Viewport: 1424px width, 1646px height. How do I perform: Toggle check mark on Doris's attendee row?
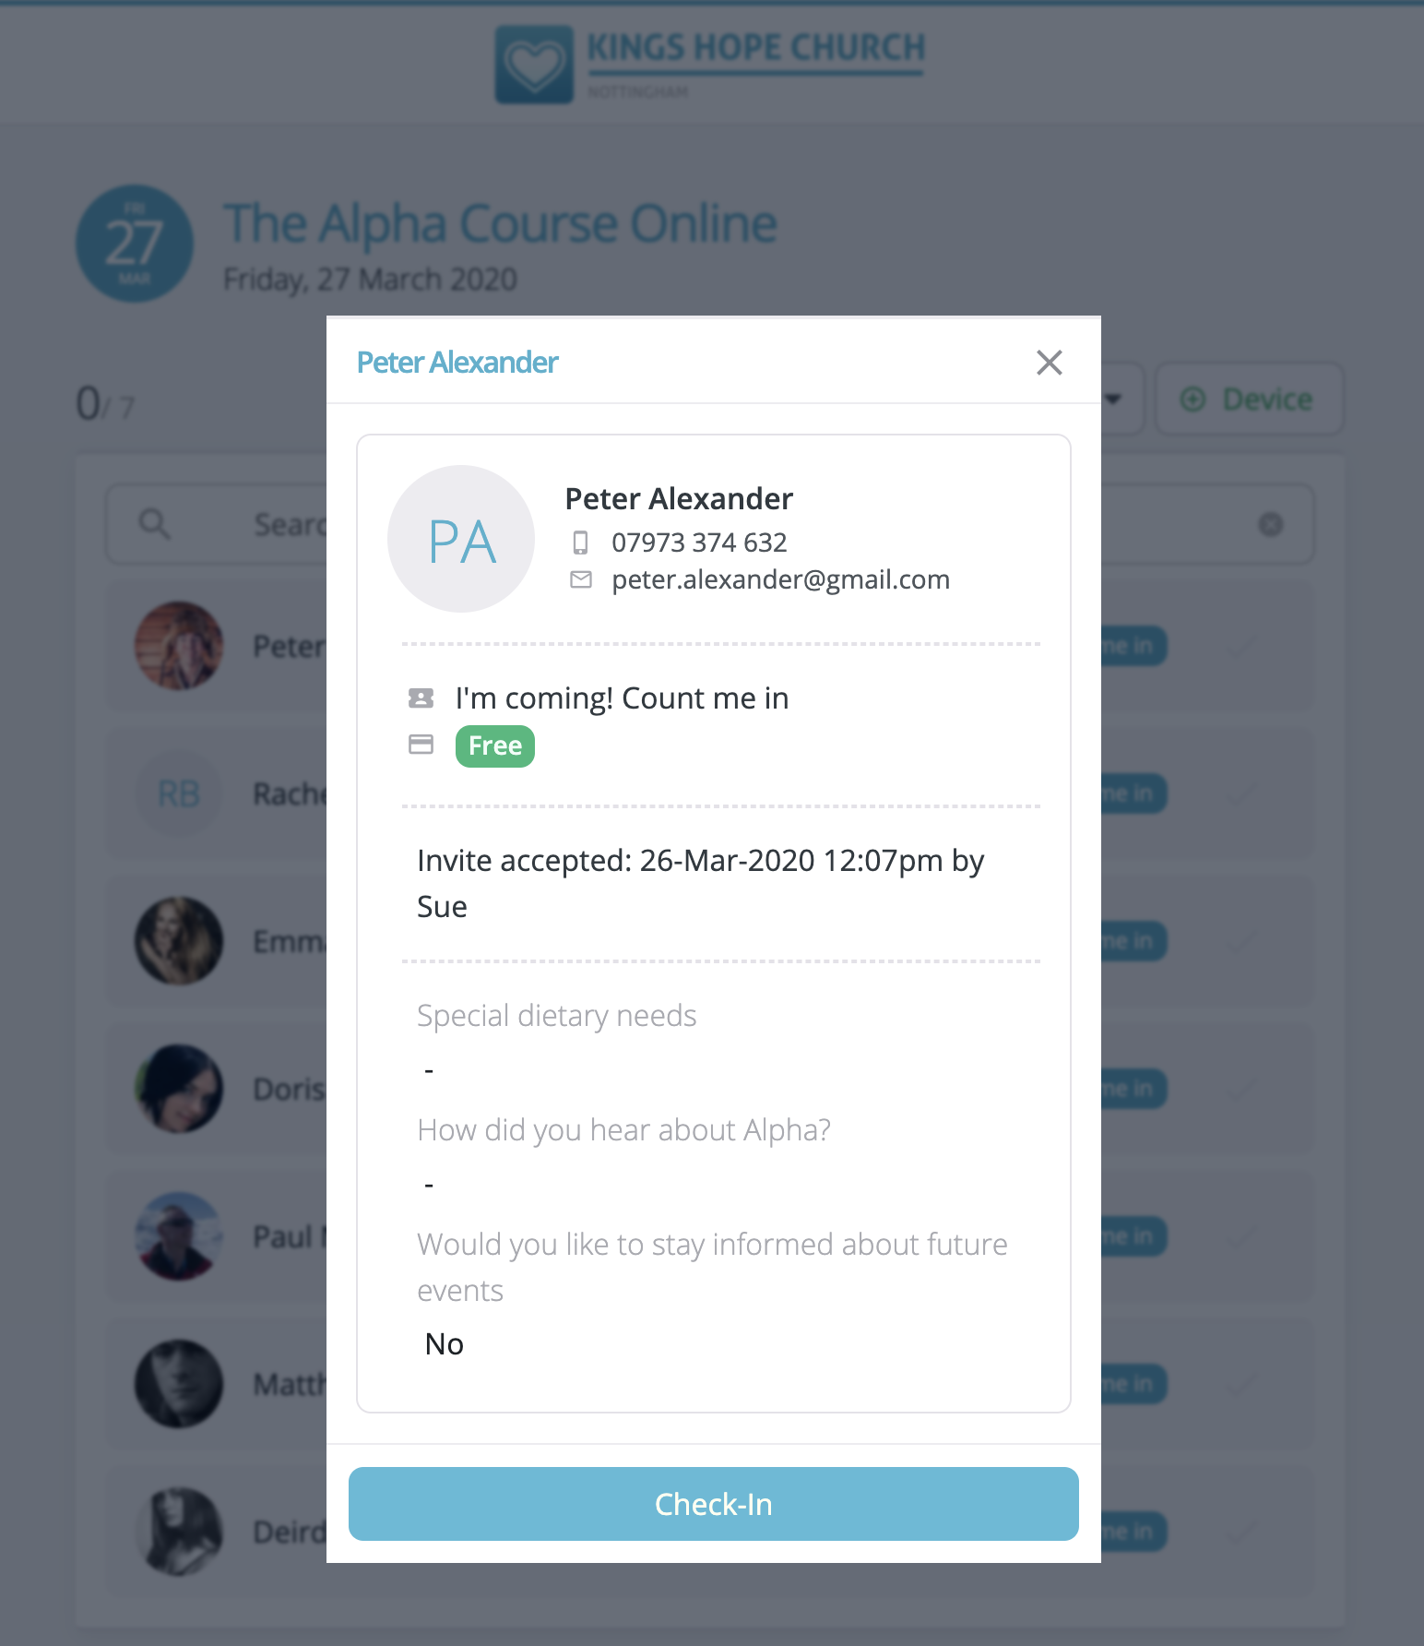1240,1089
